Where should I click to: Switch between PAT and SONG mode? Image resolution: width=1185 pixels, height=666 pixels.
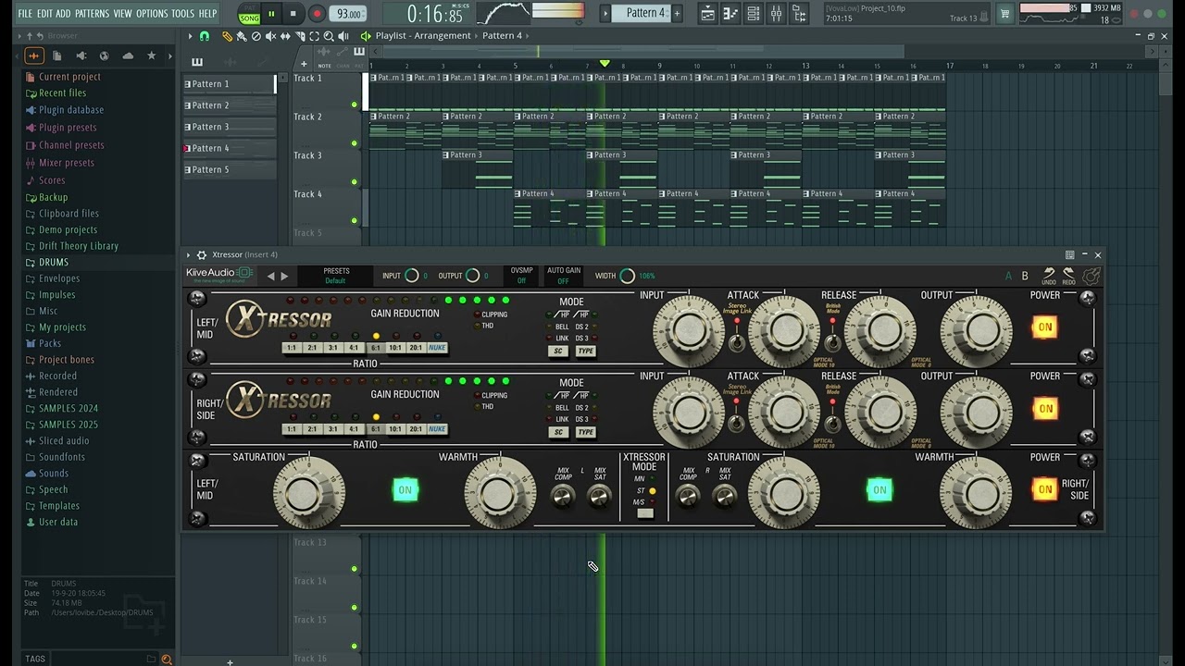click(249, 14)
